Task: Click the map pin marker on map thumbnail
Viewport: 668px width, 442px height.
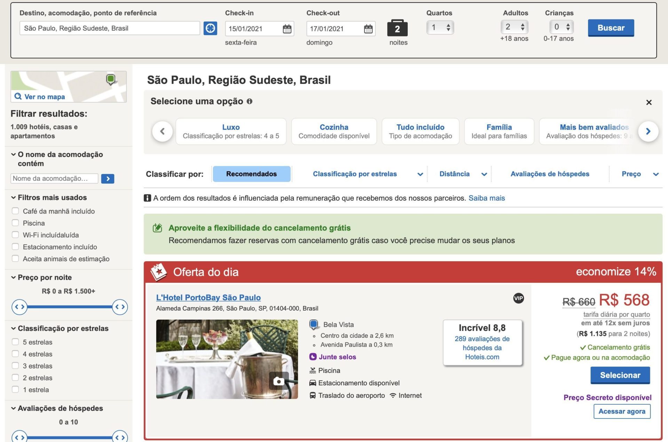Action: pos(111,80)
